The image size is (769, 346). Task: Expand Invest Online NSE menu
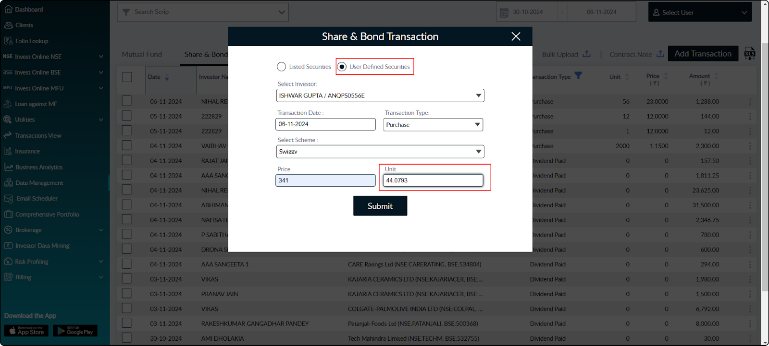(101, 57)
